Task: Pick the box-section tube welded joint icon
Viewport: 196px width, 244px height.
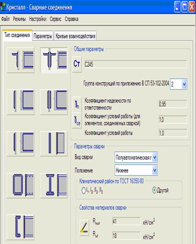Action: (x=21, y=185)
